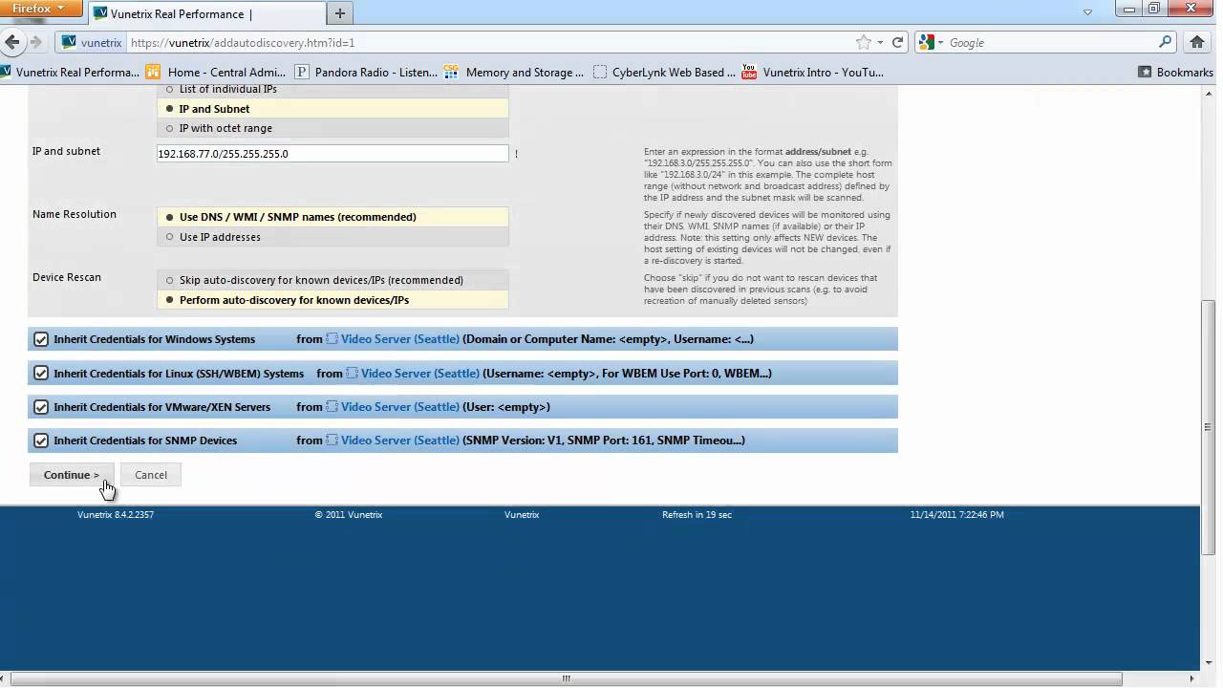Screen dimensions: 1223x688
Task: Open Memory and Storage bookmark
Action: (514, 72)
